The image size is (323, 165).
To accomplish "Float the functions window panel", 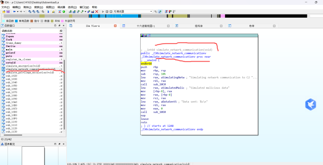I will click(59, 26).
